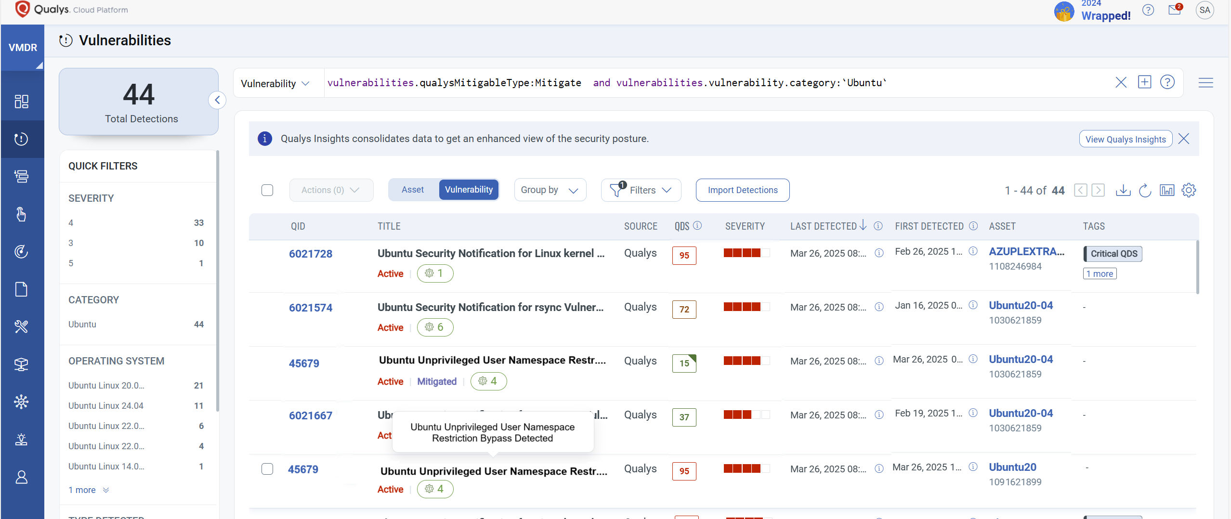Open the table settings gear
The width and height of the screenshot is (1231, 519).
coord(1189,190)
